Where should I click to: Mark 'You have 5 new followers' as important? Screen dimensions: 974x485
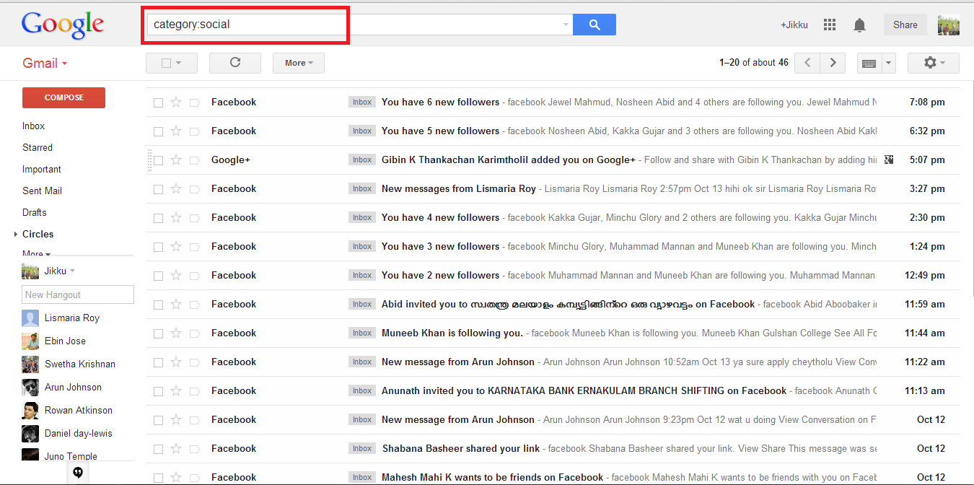[193, 131]
